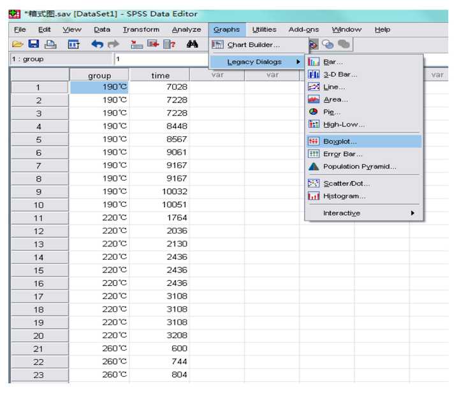
Task: Open the Transform menu
Action: (141, 29)
